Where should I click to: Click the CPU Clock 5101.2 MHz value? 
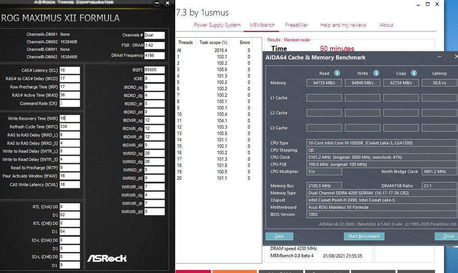pos(382,157)
